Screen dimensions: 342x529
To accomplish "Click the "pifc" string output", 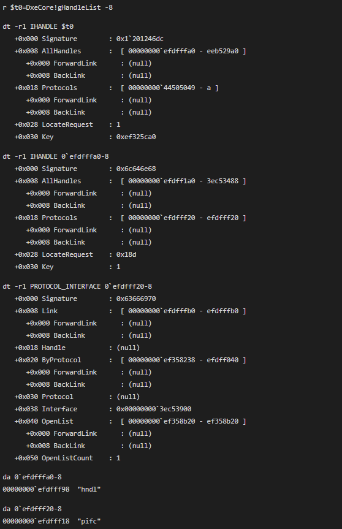I will [x=89, y=521].
